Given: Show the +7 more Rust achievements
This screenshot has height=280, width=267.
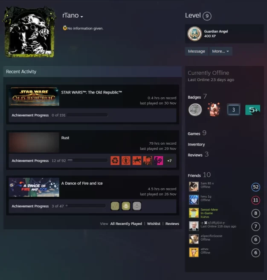Looking at the screenshot, I should point(169,161).
